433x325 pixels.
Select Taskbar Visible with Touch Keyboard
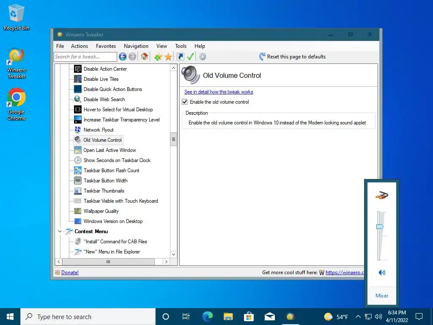(121, 201)
